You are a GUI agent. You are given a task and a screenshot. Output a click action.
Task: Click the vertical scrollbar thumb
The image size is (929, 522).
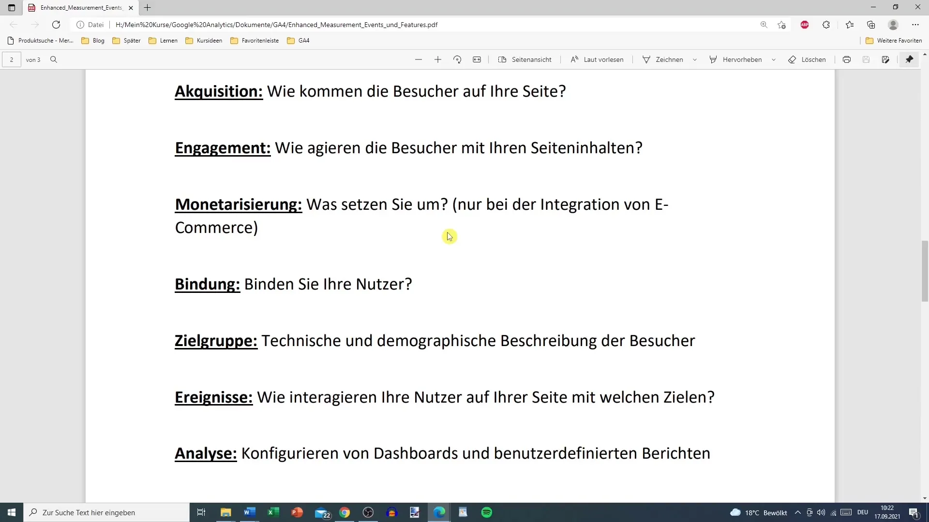[925, 271]
